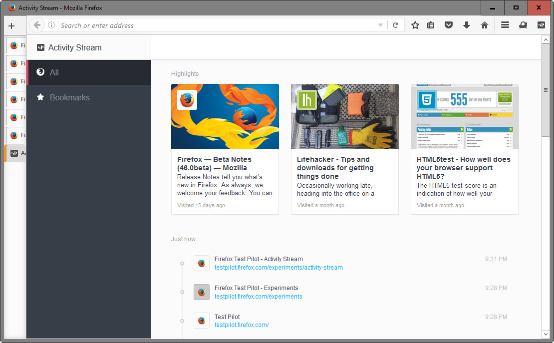
Task: Open testpilot.firefox.com/experiments link
Action: point(258,297)
